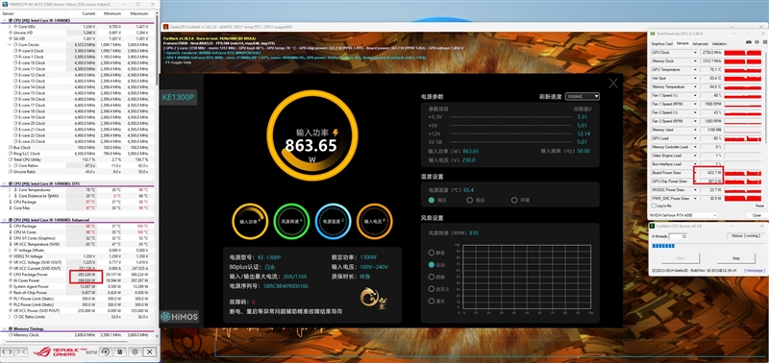The image size is (769, 363).
Task: Click HWiNFO close X toolbar button
Action: pos(150,351)
